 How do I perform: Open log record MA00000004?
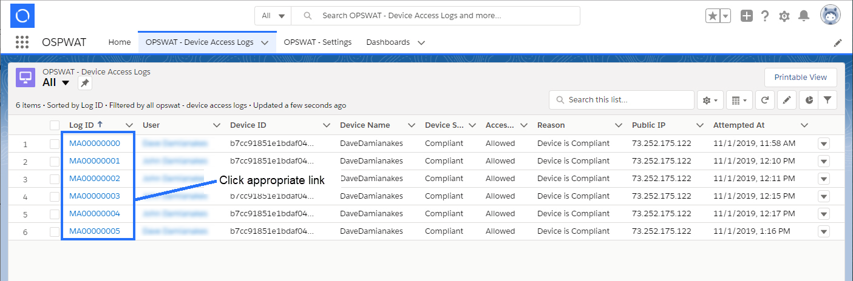95,214
